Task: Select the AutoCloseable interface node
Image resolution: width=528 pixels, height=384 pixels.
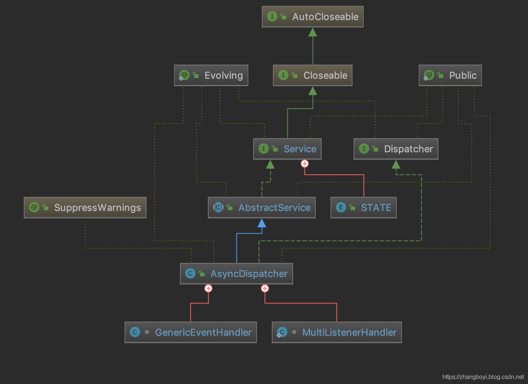Action: pos(313,17)
